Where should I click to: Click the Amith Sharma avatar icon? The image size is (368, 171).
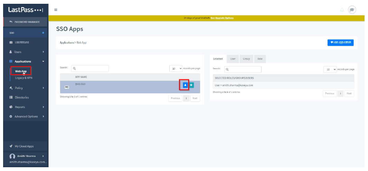[x=12, y=156]
